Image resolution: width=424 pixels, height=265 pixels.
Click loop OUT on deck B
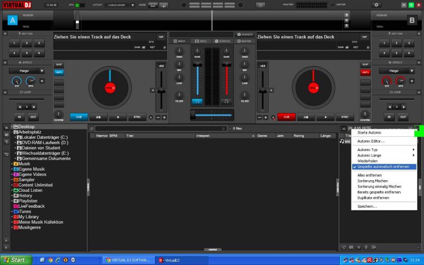pyautogui.click(x=403, y=117)
